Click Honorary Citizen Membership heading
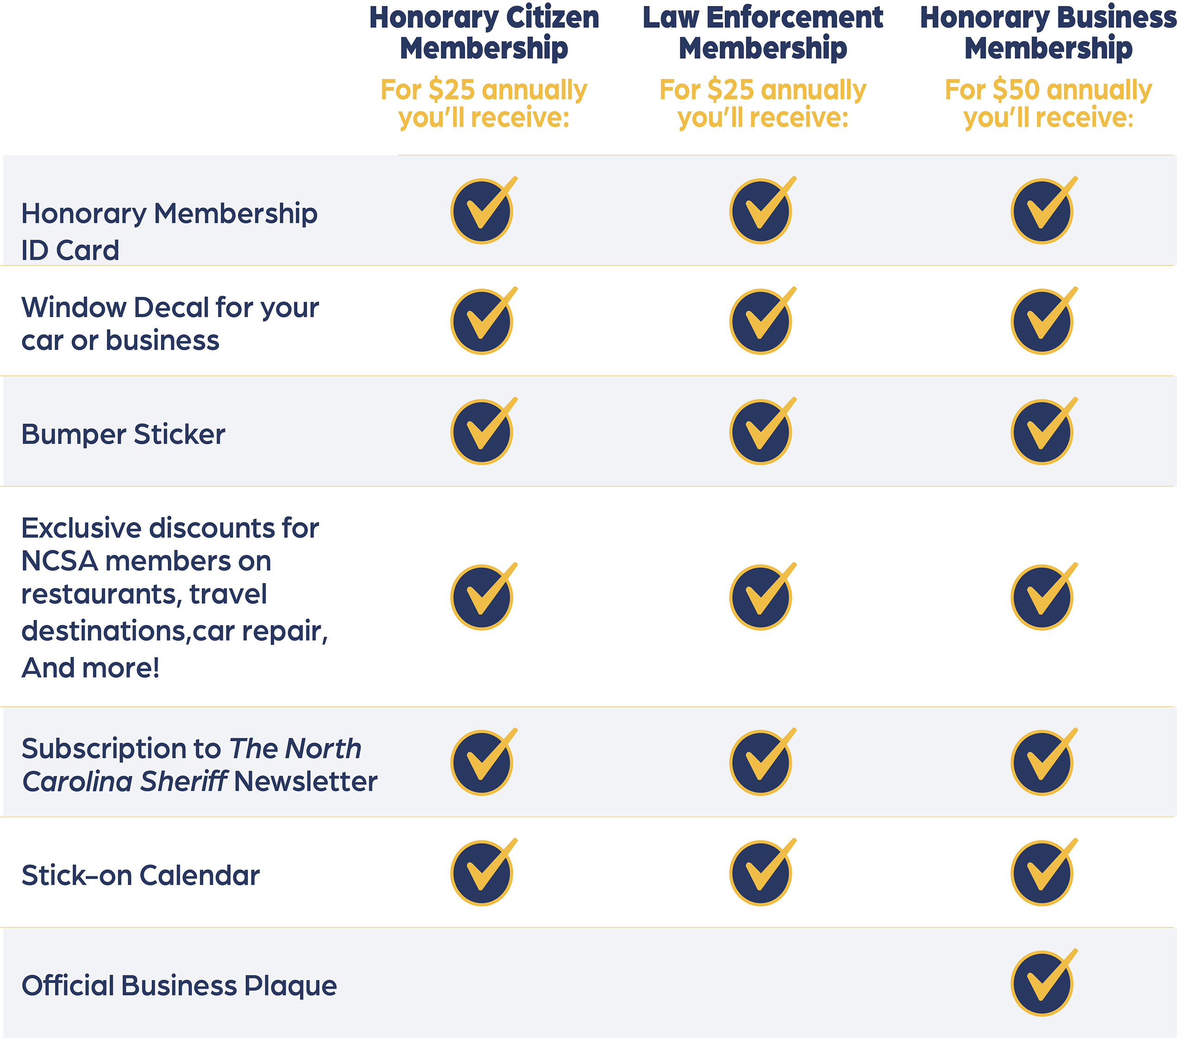This screenshot has width=1184, height=1038. coord(484,33)
